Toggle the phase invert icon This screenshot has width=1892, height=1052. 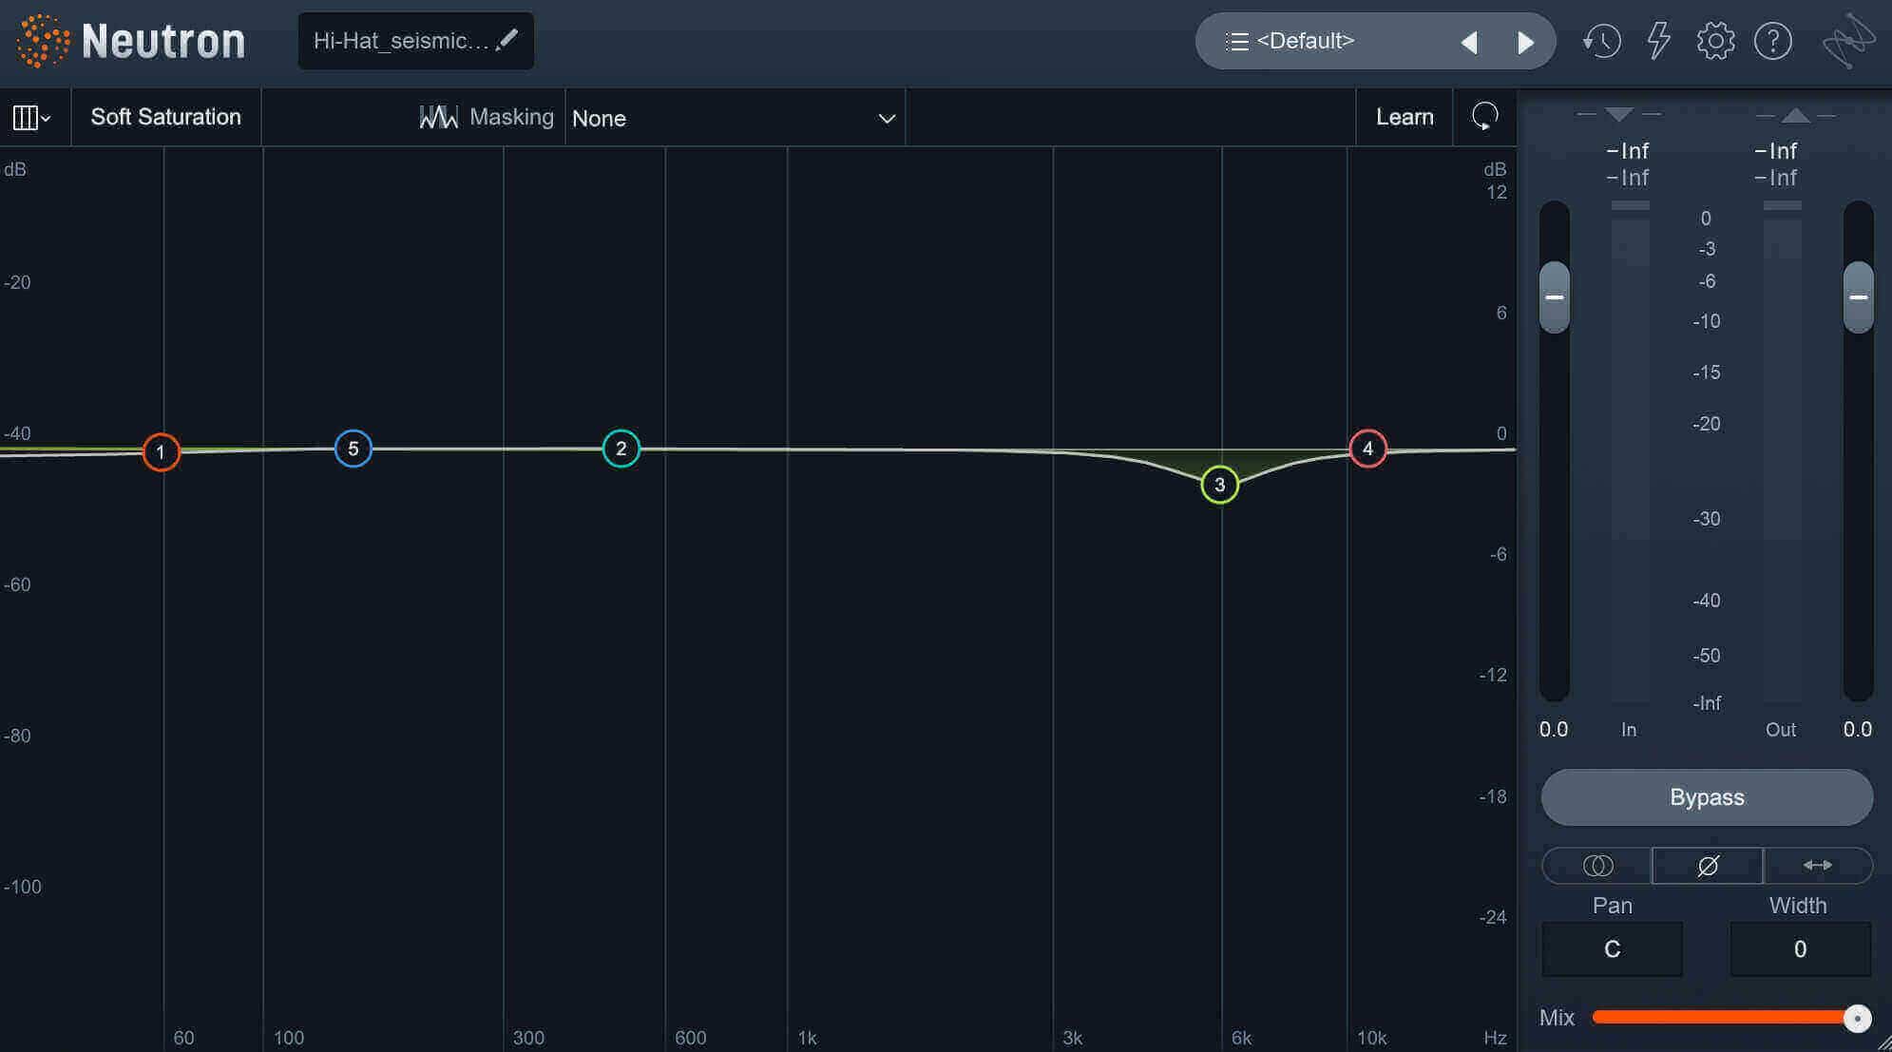coord(1708,866)
